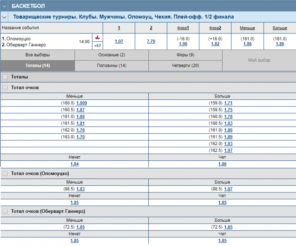Open match statistics bar chart icon
296x246 pixels.
tap(98, 37)
